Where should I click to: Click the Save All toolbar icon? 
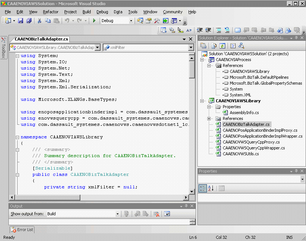[29, 21]
